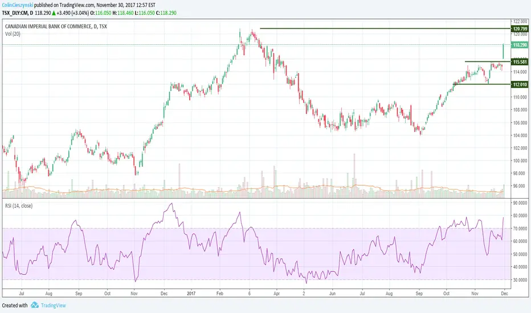Click the '2017' year marker on time axis
Image resolution: width=531 pixels, height=313 pixels.
[x=191, y=294]
